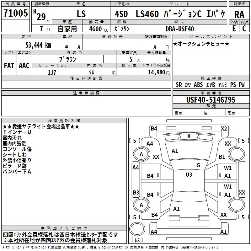The width and height of the screenshot is (251, 251).
Task: Select the chassis number USF40-5146795
Action: pyautogui.click(x=211, y=99)
